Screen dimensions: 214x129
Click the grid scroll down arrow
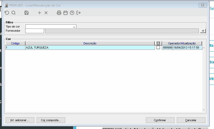[204, 110]
